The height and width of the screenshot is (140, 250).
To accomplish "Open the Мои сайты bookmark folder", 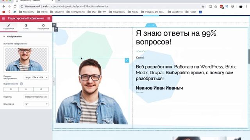I will click(27, 12).
